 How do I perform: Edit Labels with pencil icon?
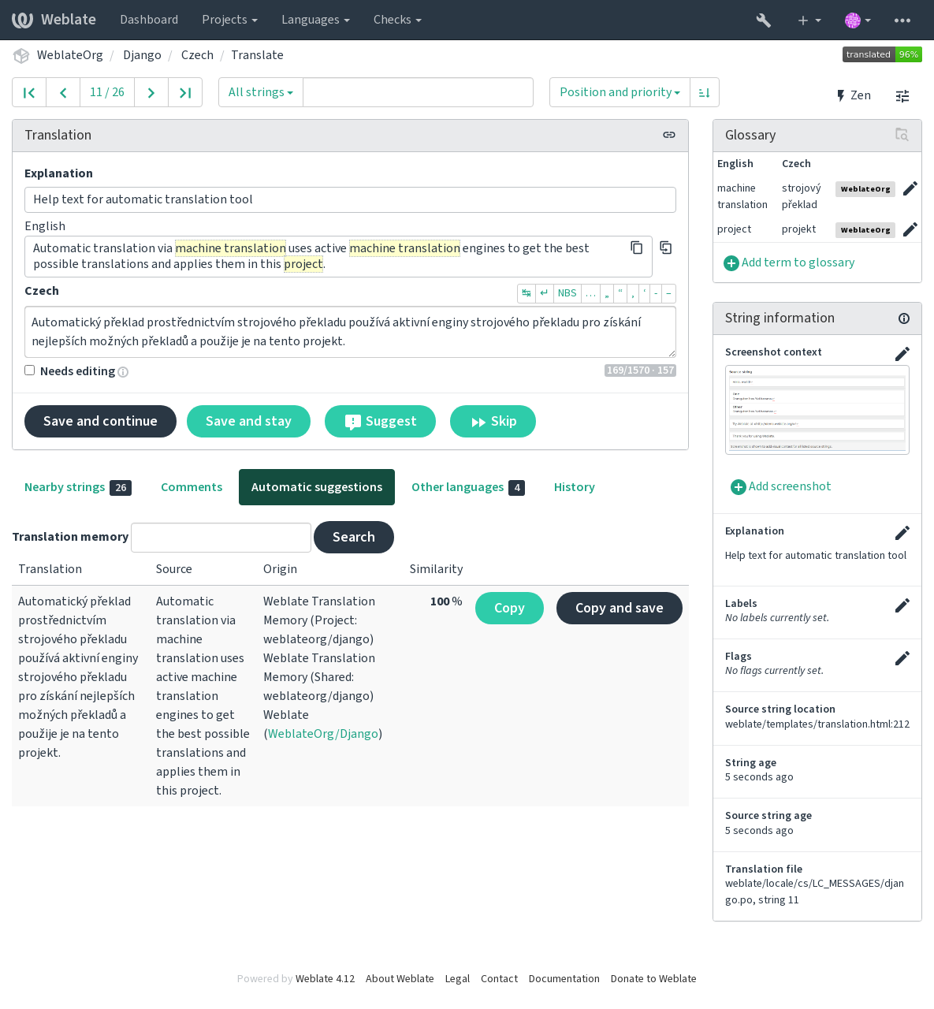point(902,605)
